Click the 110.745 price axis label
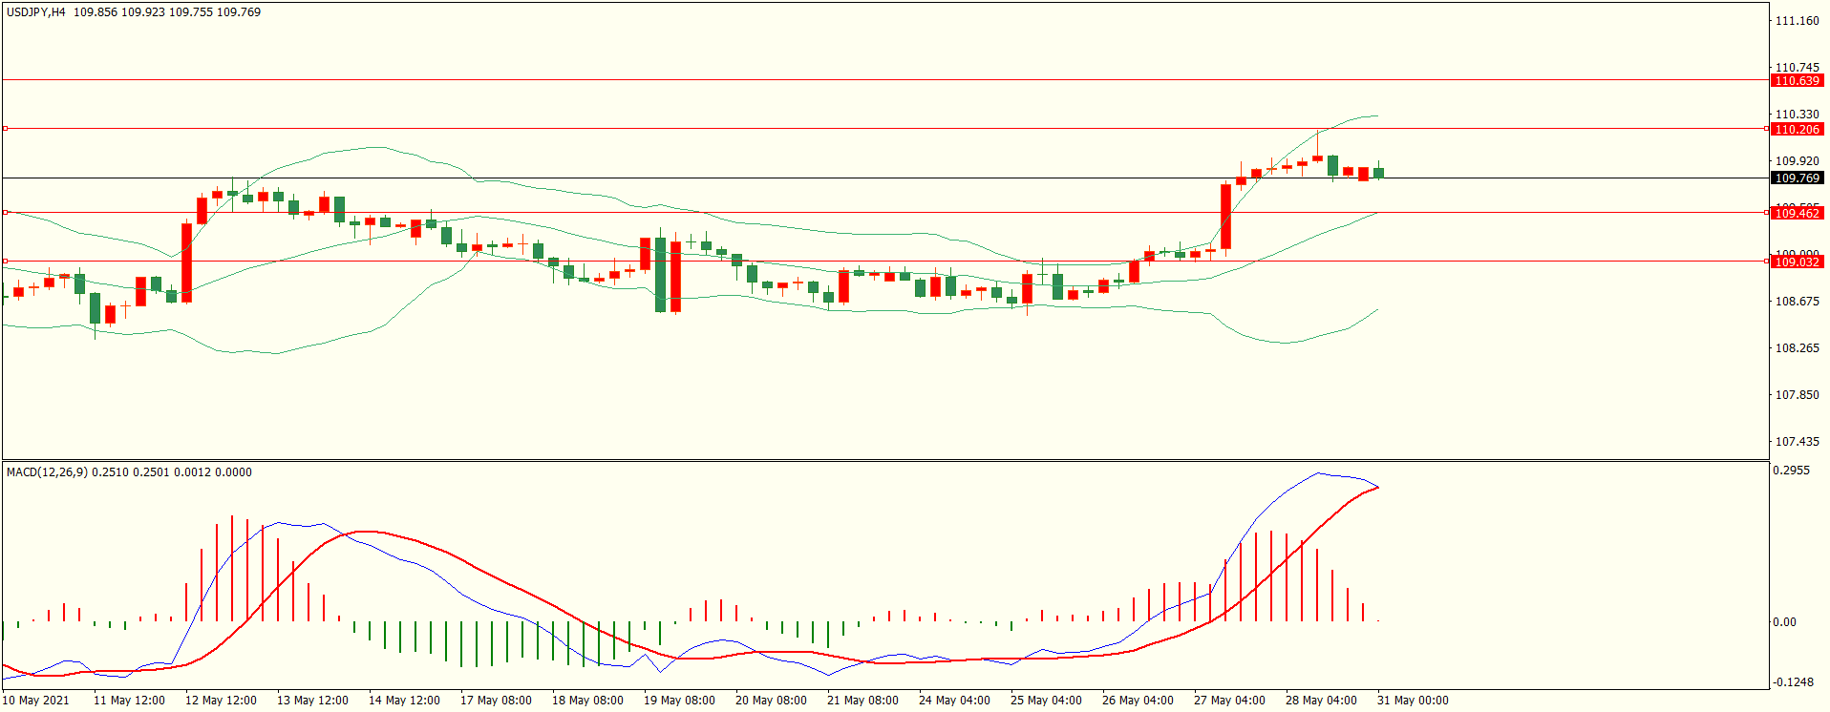Image resolution: width=1830 pixels, height=712 pixels. [1797, 68]
